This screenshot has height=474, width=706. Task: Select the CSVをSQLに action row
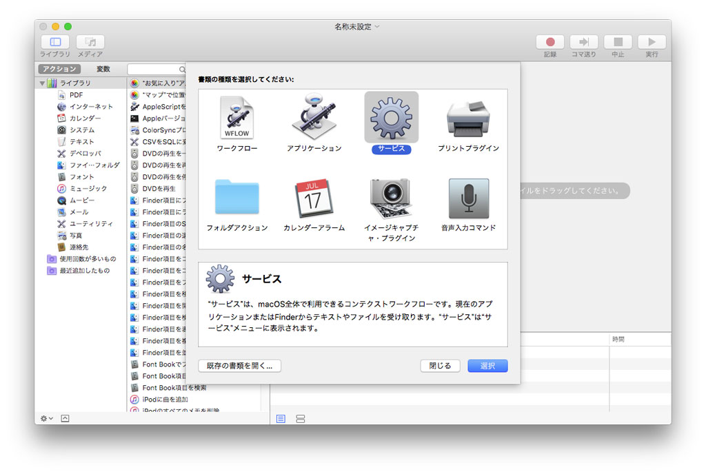(x=157, y=142)
